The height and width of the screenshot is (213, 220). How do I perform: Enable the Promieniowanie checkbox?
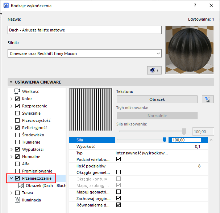[17, 171]
